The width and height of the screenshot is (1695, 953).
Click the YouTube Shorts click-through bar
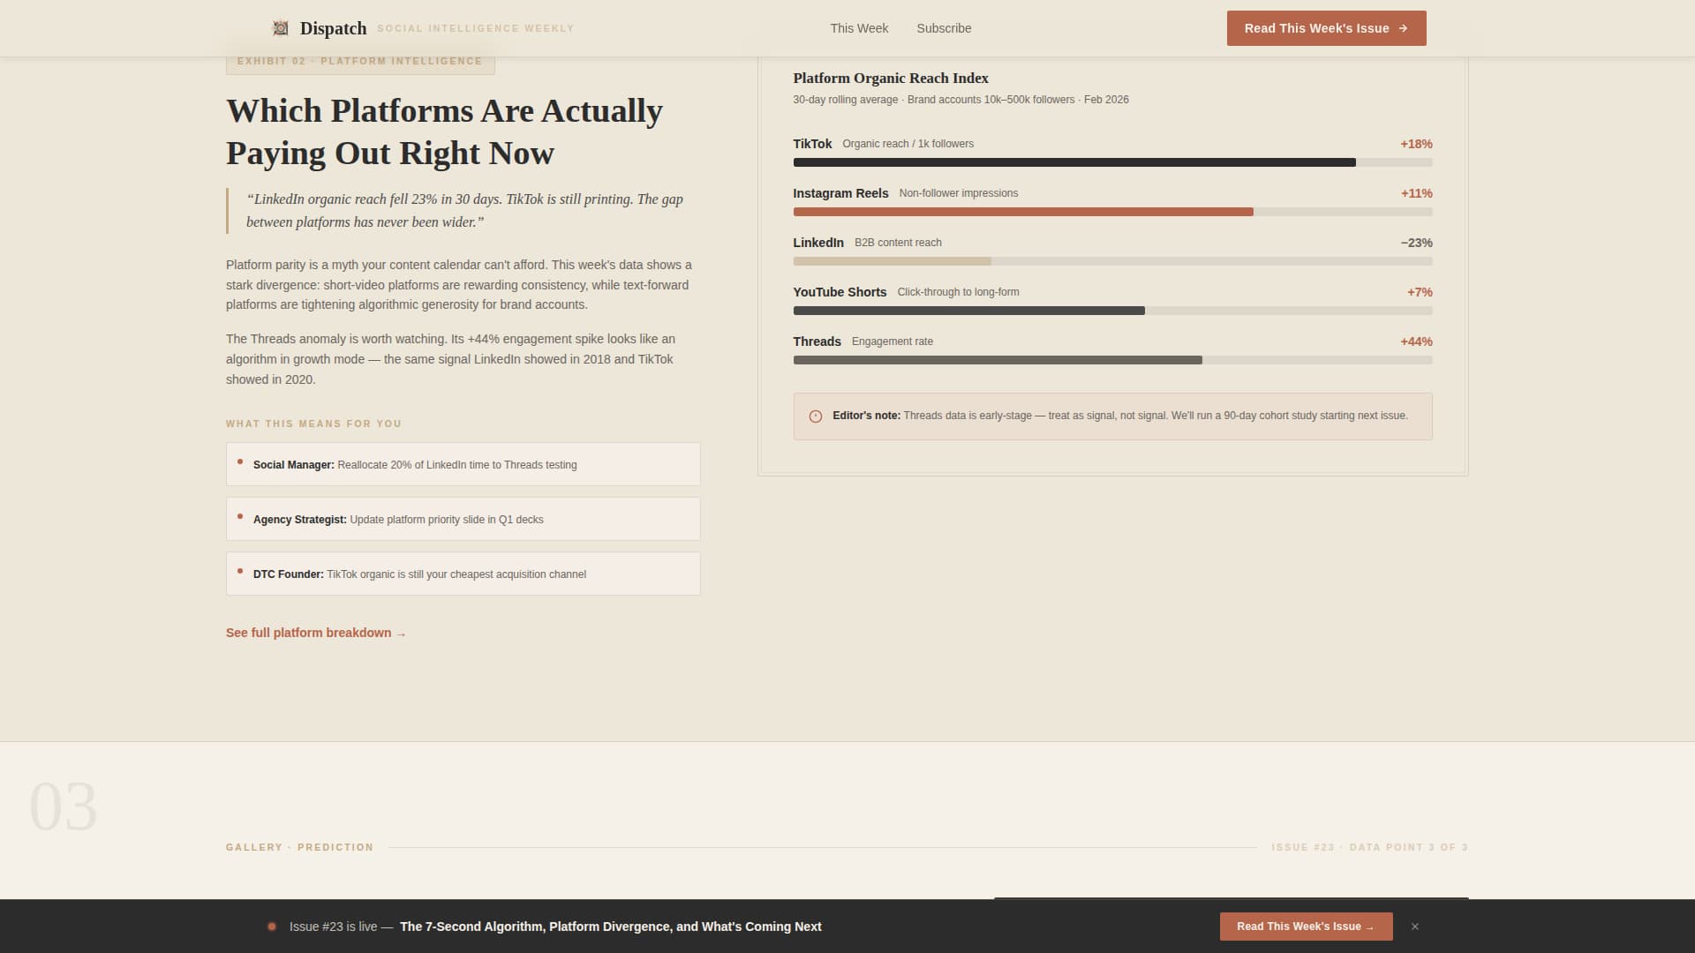pyautogui.click(x=1112, y=311)
